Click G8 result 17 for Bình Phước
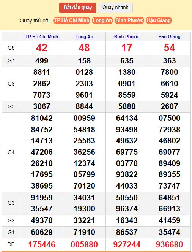The image size is (192, 252). coord(127,48)
